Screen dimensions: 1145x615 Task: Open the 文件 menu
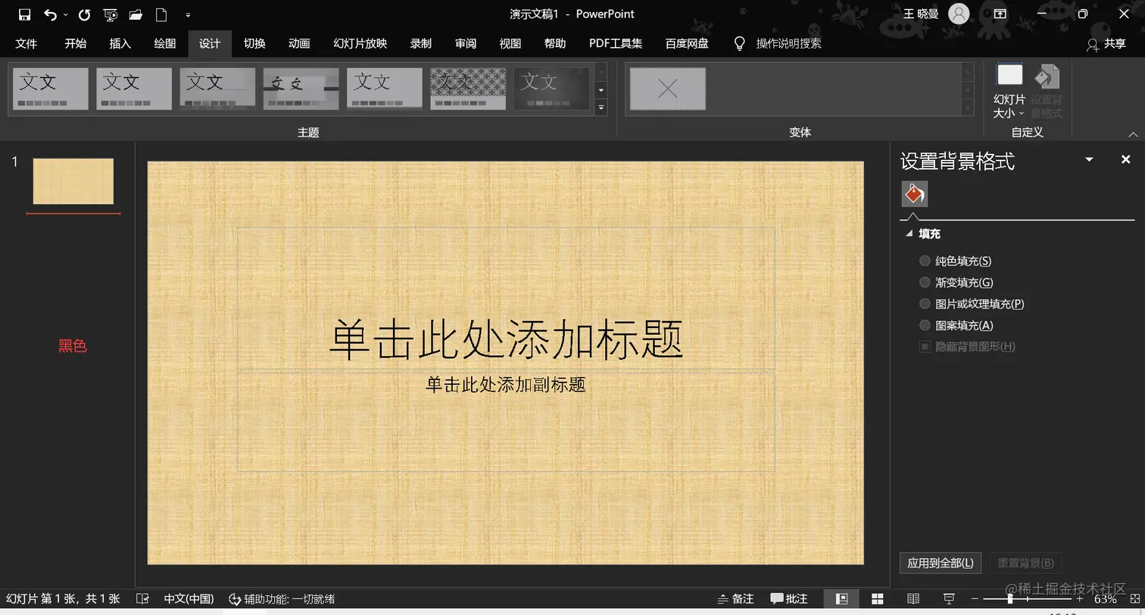[26, 43]
